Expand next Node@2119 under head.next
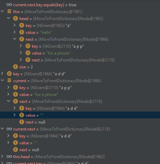The height and width of the screenshot is (164, 160). [x=21, y=60]
